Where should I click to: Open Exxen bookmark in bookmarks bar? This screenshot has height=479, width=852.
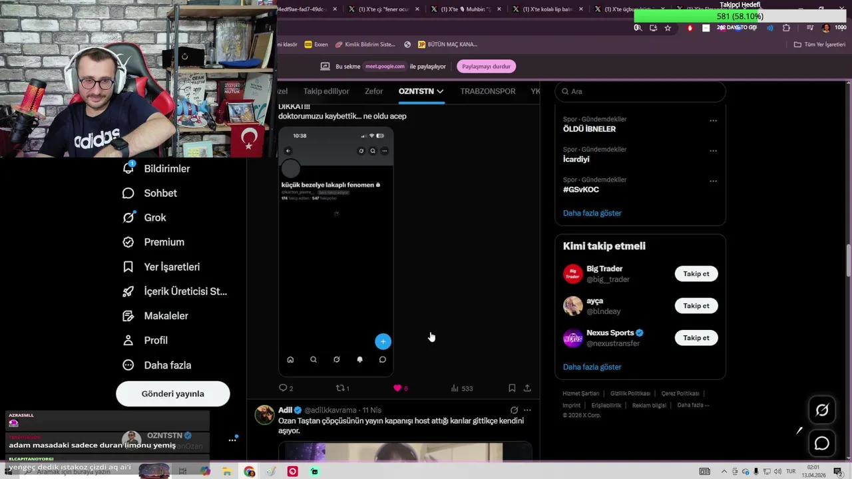coord(316,45)
